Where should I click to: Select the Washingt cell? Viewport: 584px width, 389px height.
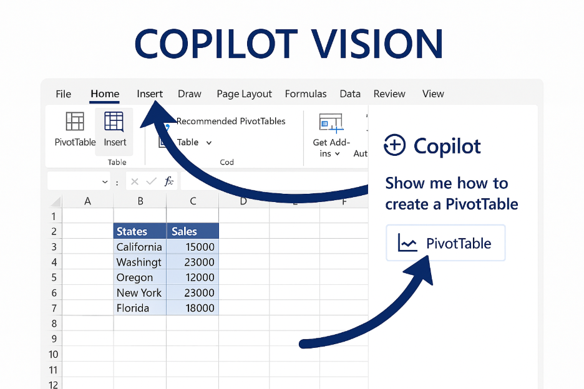[x=140, y=262]
